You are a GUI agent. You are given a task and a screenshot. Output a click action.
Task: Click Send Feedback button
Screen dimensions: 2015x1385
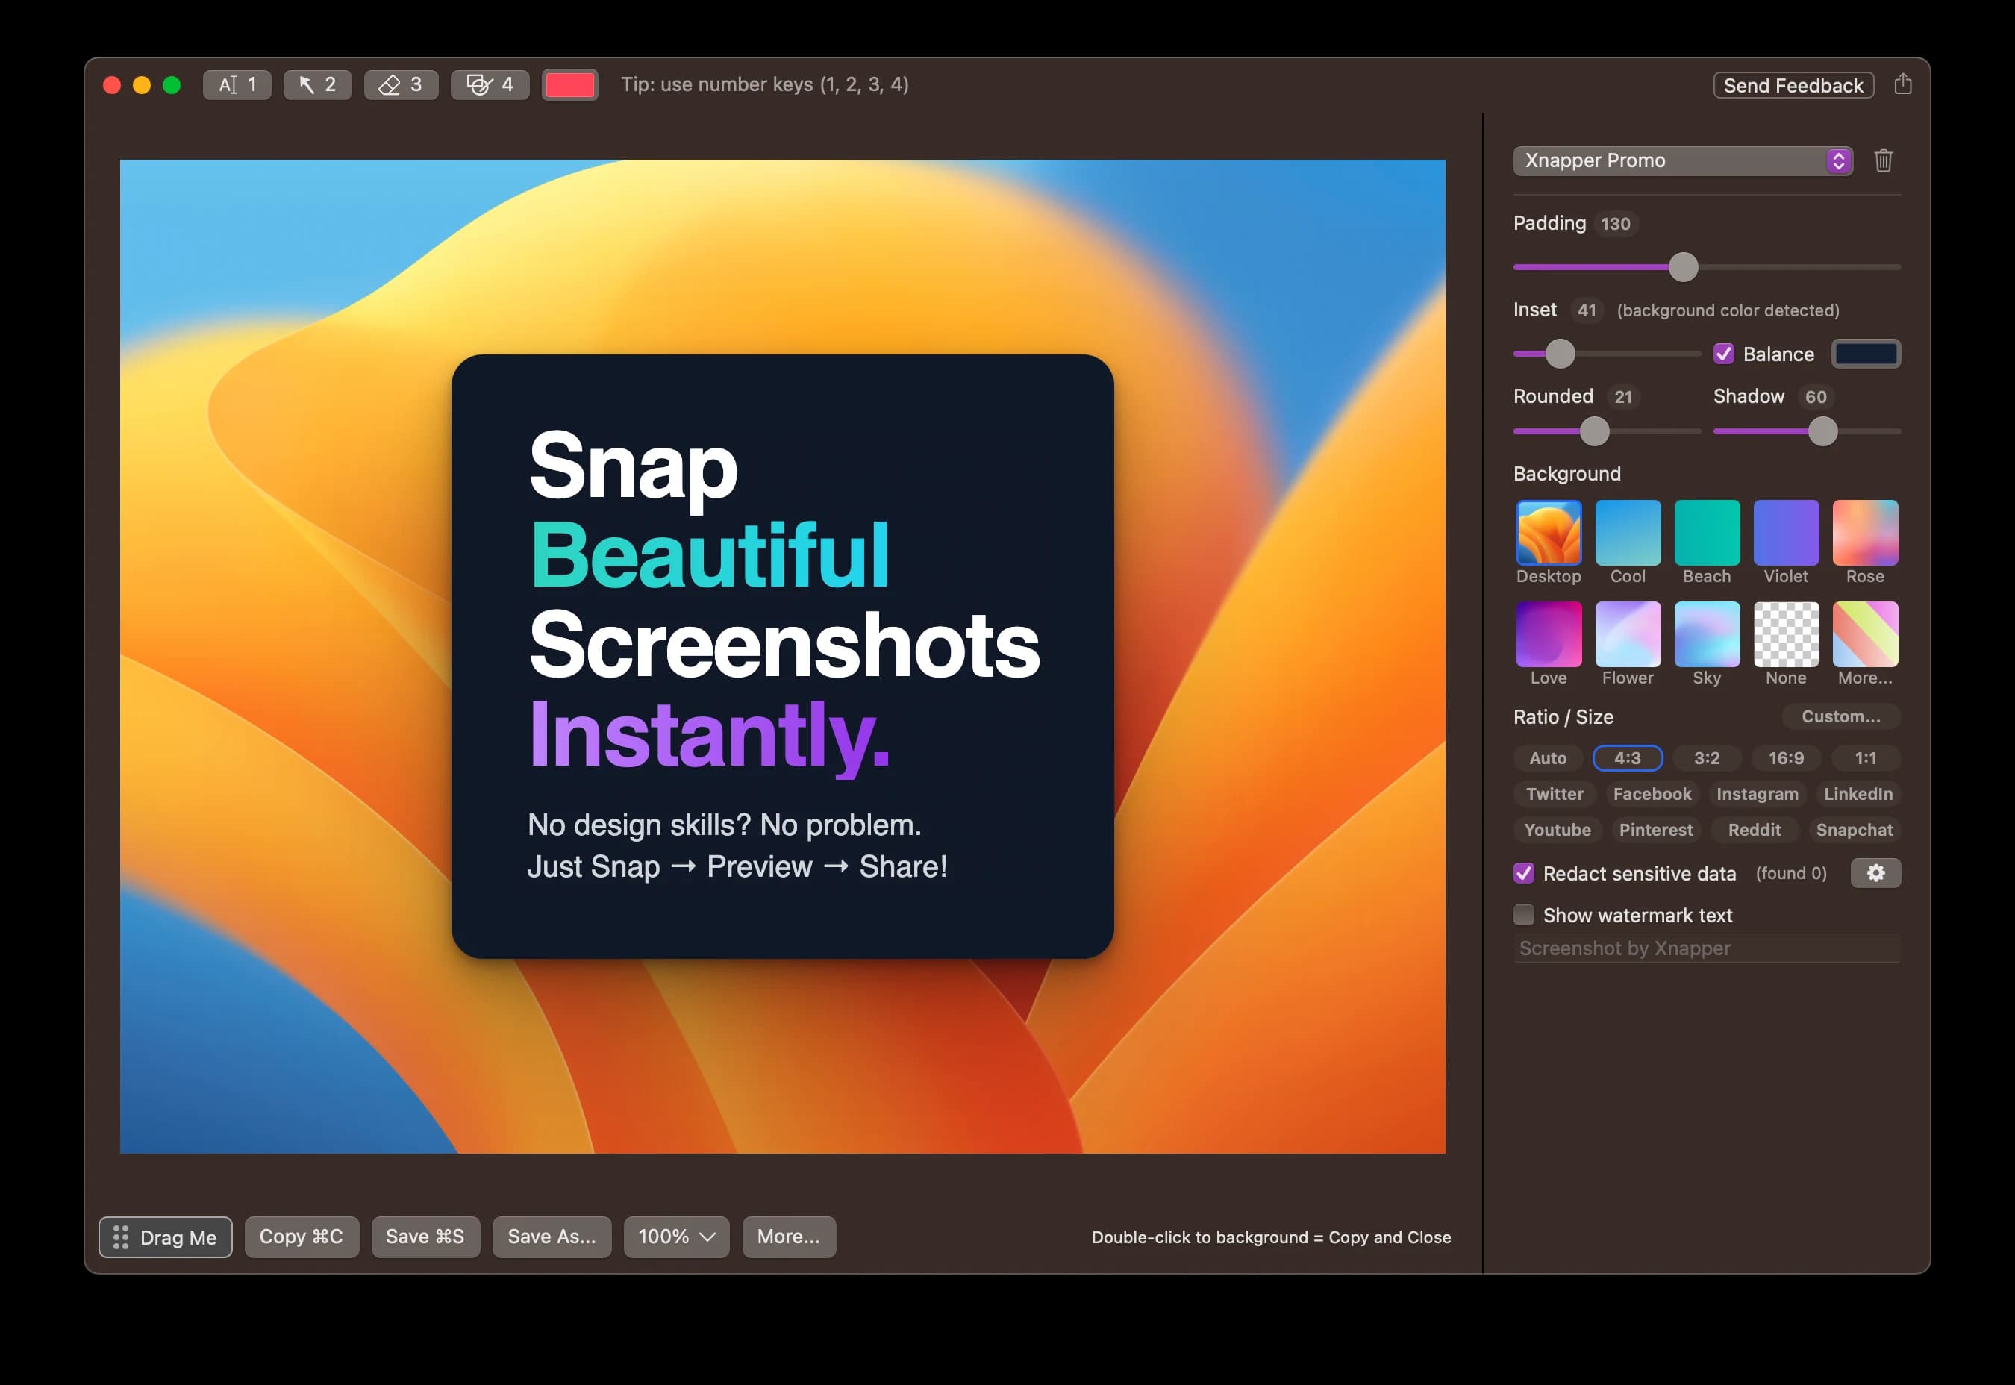[1793, 85]
